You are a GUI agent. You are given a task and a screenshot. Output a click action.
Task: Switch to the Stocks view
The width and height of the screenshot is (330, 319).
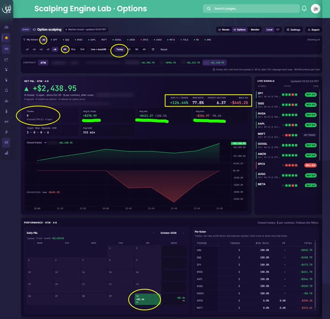pos(224,30)
